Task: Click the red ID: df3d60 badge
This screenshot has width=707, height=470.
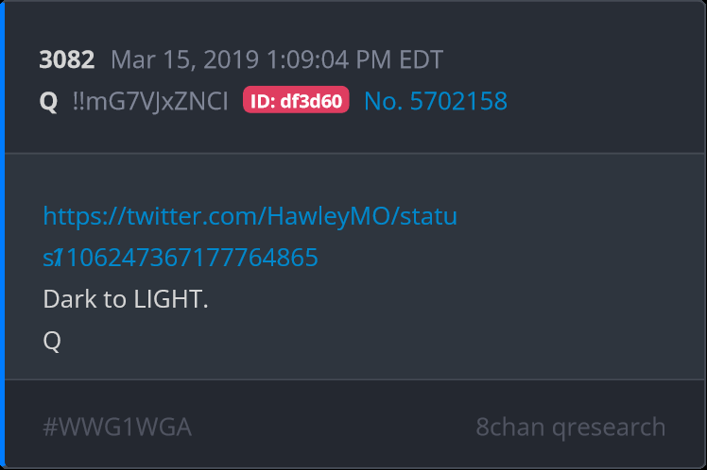Action: point(296,100)
